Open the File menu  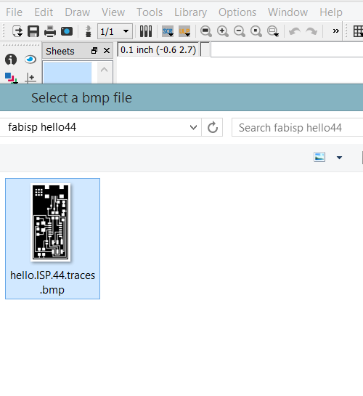click(14, 12)
